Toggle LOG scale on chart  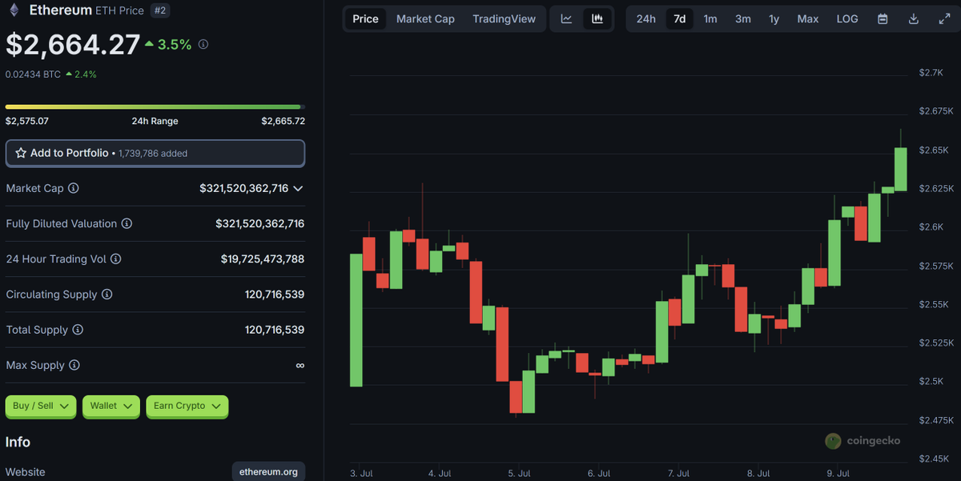coord(847,18)
